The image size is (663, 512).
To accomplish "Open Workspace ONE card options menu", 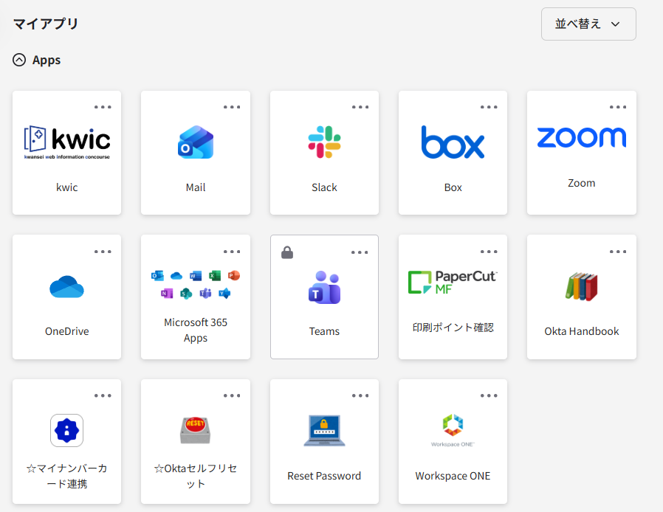I will [489, 395].
